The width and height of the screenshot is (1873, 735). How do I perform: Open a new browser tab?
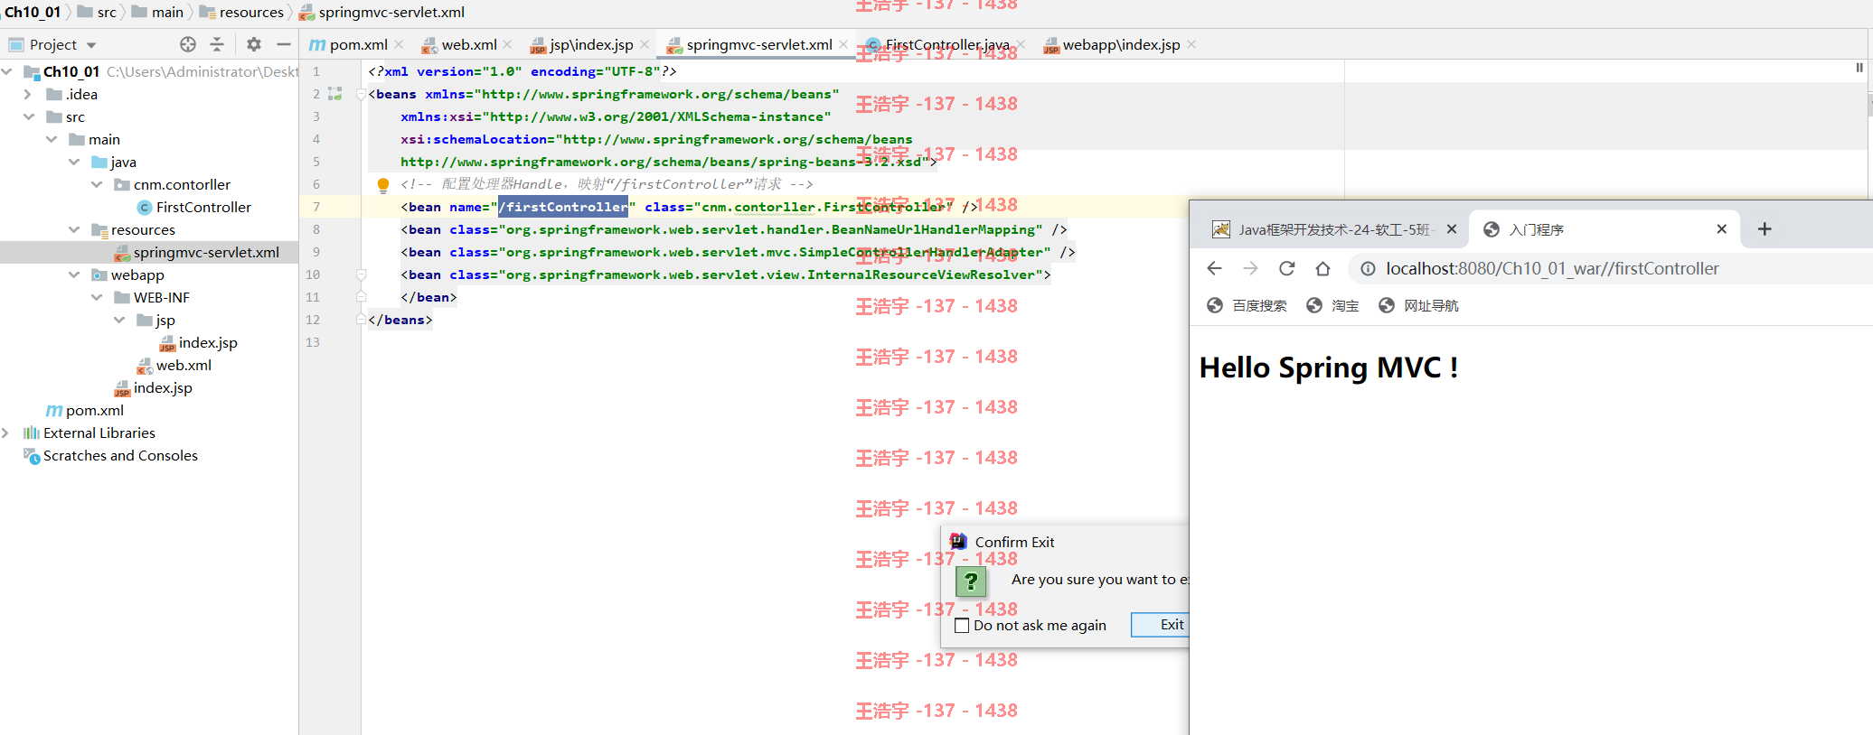(x=1765, y=229)
